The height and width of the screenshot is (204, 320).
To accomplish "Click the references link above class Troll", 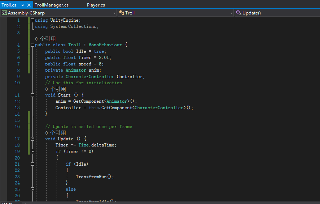I will (45, 39).
